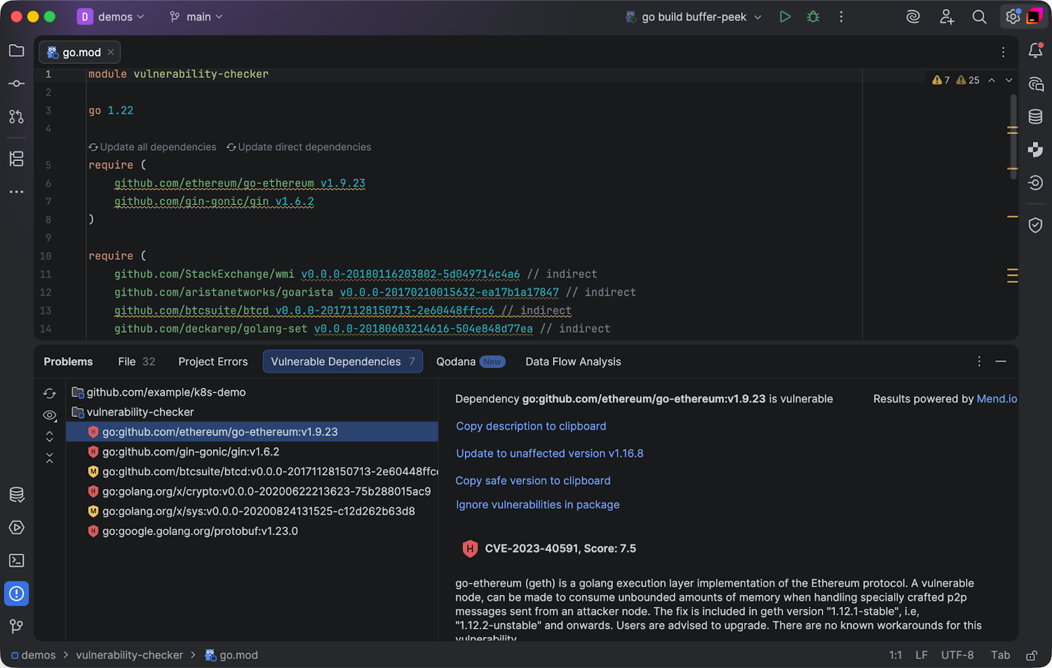Refresh the vulnerable dependencies list
Screen dimensions: 1052x668
[x=49, y=393]
